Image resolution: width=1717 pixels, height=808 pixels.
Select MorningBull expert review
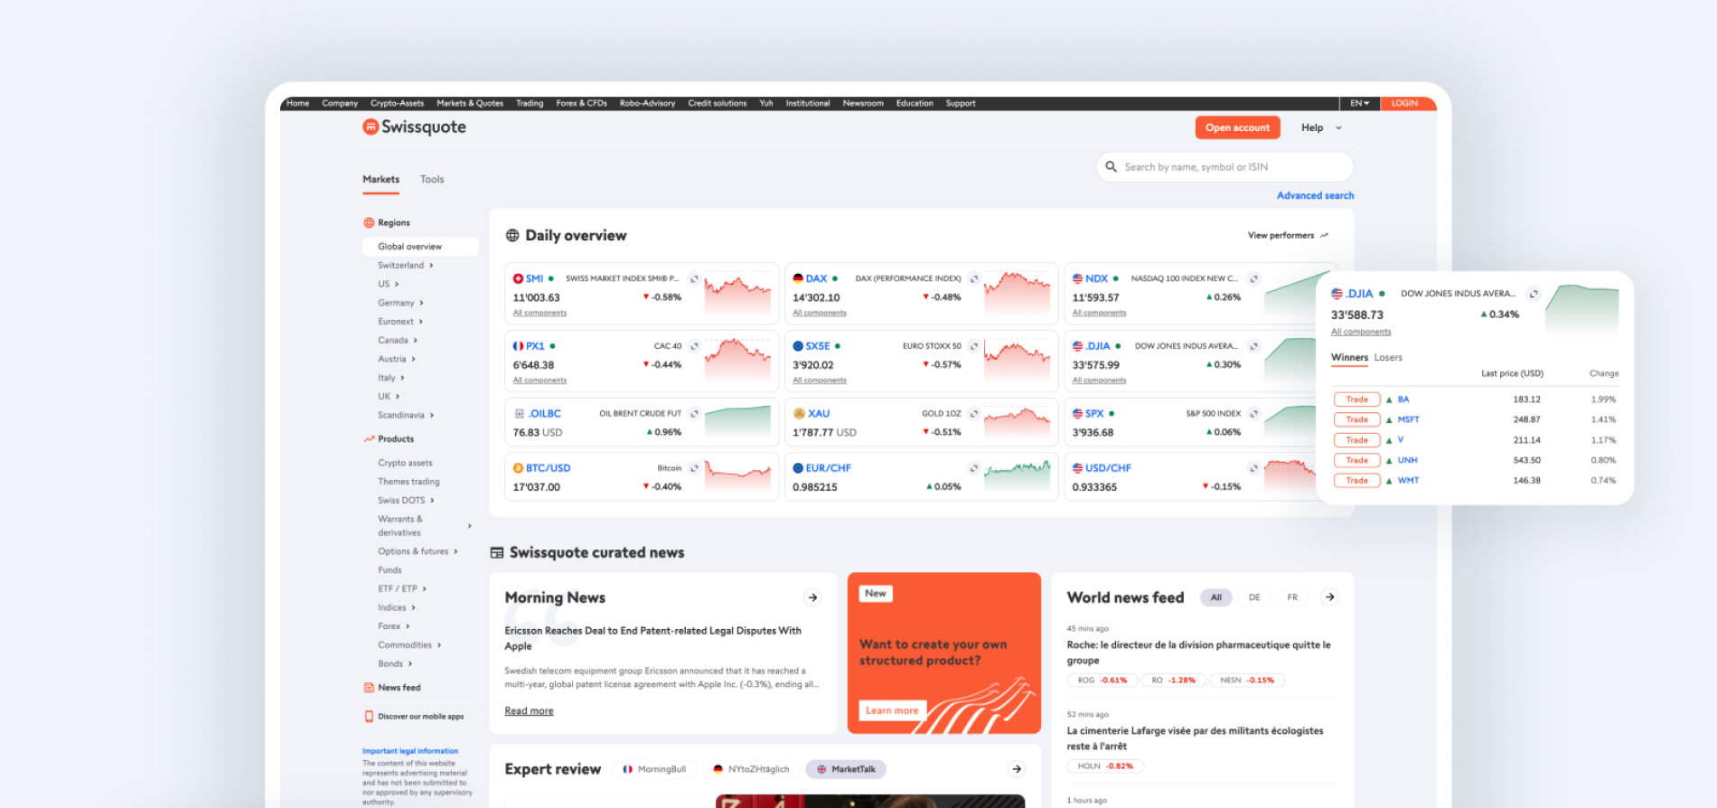click(x=654, y=769)
